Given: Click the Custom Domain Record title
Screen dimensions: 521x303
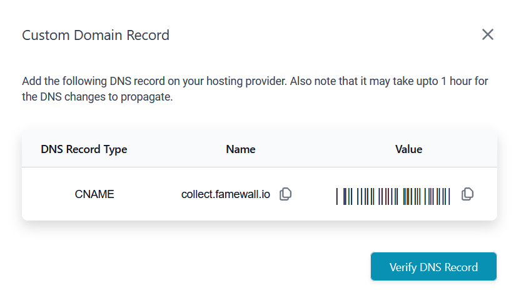Looking at the screenshot, I should coord(96,35).
